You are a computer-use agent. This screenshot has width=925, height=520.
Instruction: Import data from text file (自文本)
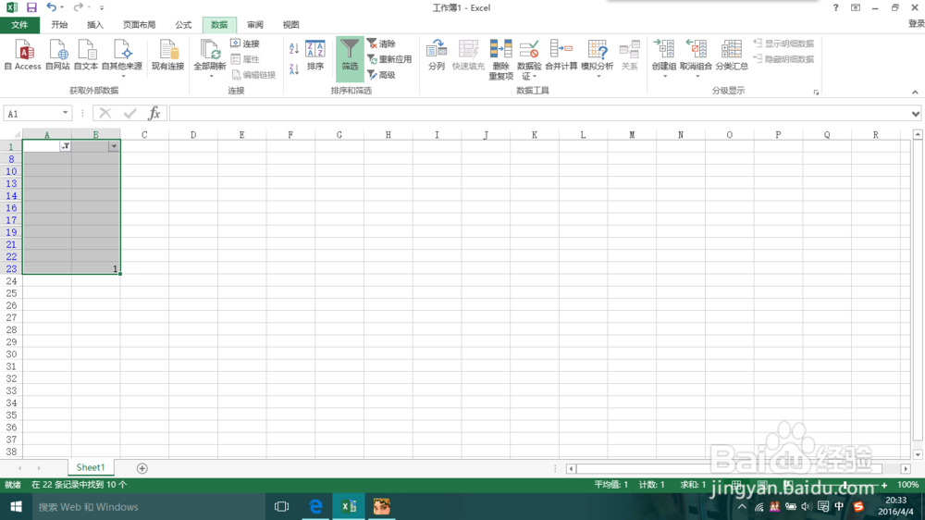(86, 56)
